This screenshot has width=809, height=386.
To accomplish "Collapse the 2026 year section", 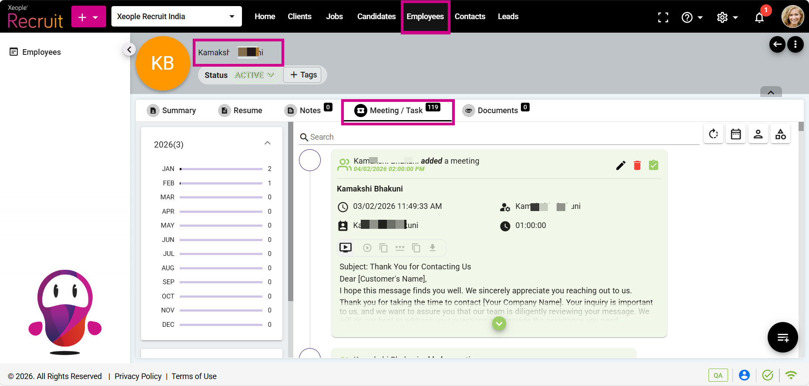I will pos(267,144).
